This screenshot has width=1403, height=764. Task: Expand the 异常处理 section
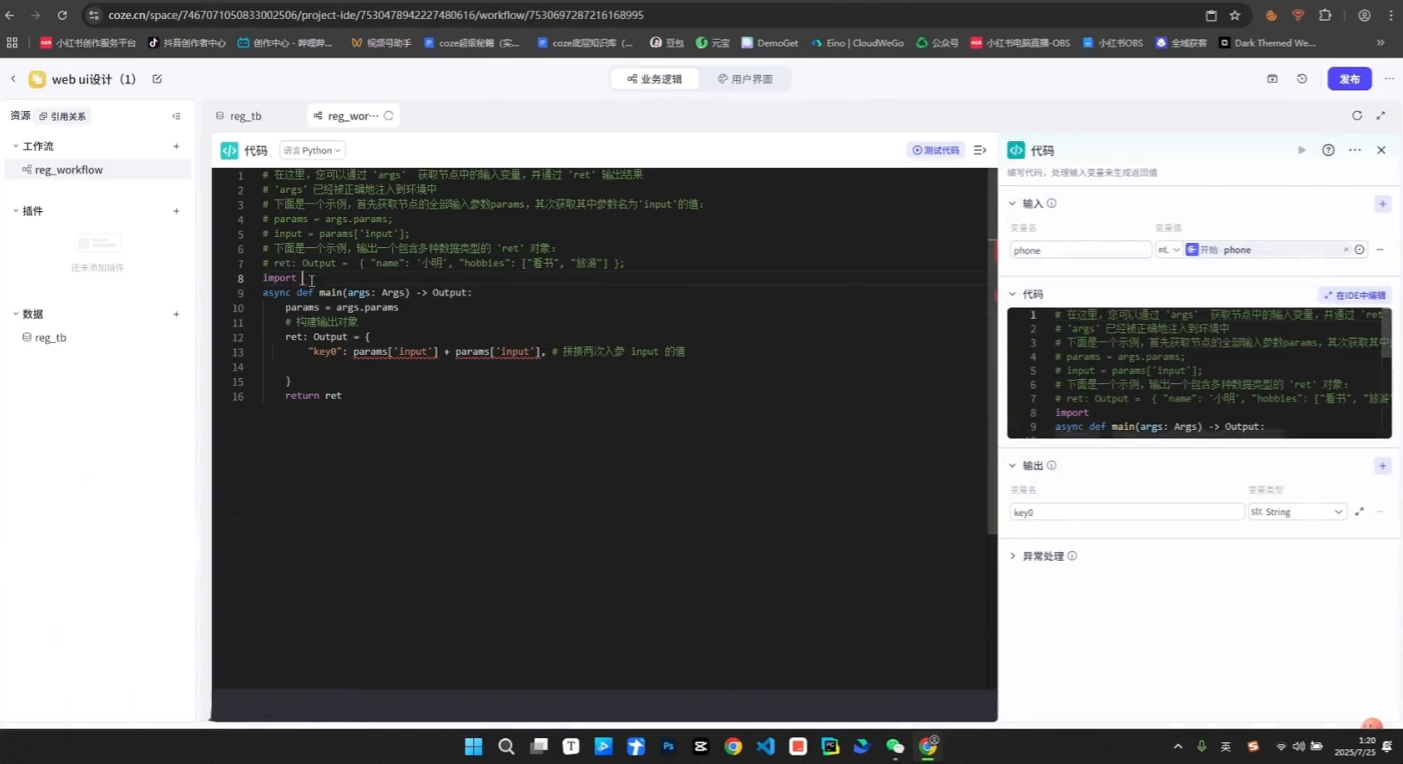[1043, 556]
